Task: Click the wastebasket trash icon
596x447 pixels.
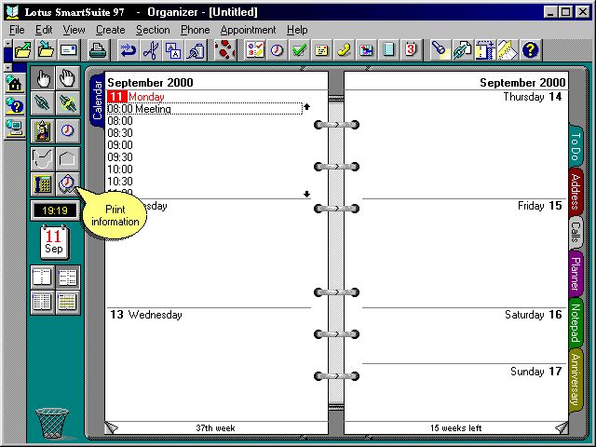Action: pyautogui.click(x=52, y=423)
